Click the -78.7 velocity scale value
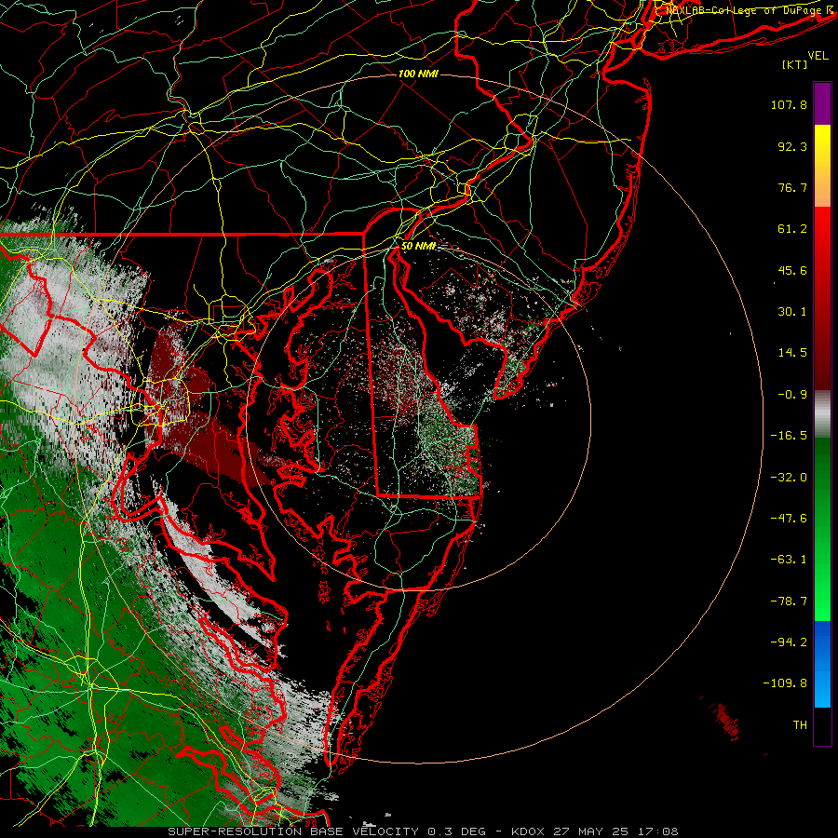Viewport: 838px width, 838px height. coord(789,601)
